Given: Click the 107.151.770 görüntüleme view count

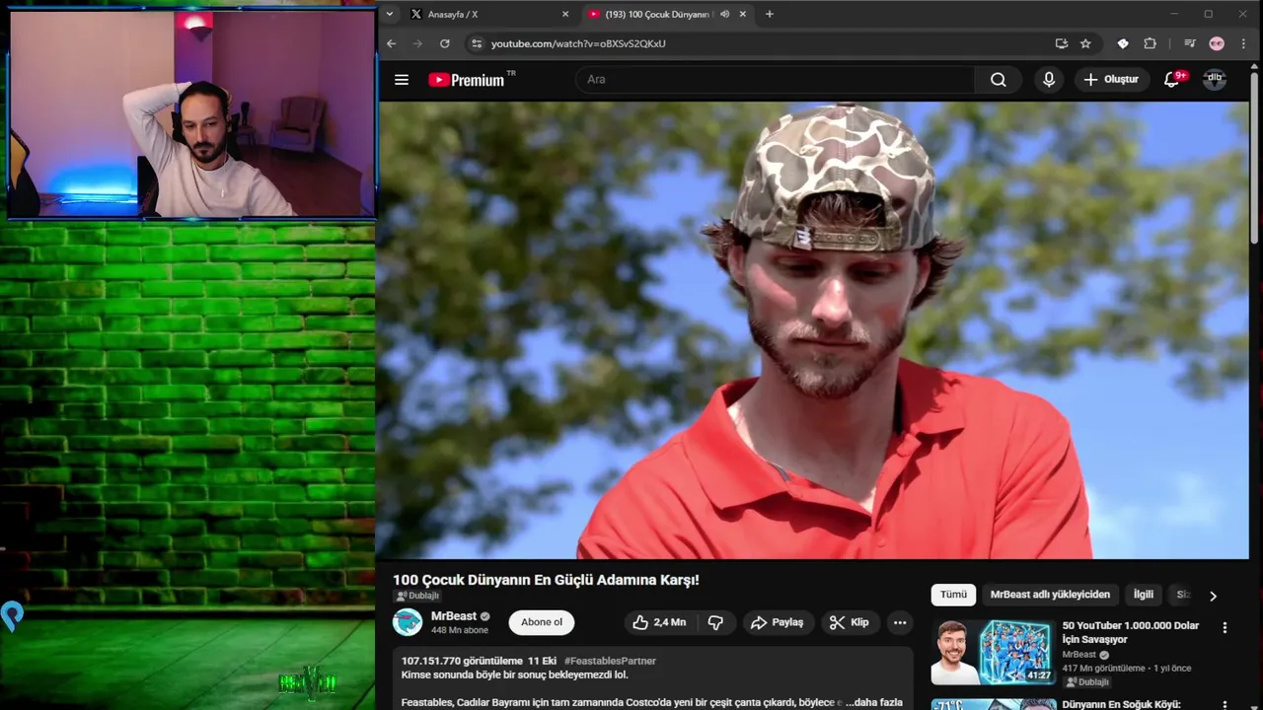Looking at the screenshot, I should pyautogui.click(x=462, y=661).
